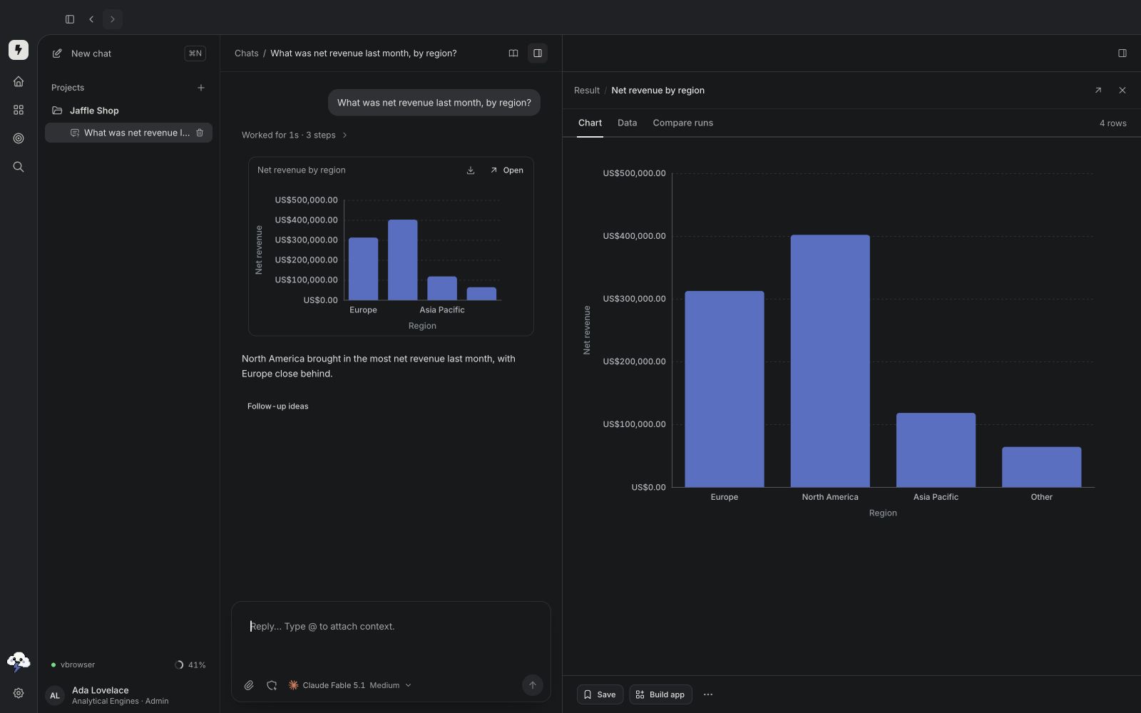Download the Net revenue chart card
This screenshot has width=1141, height=713.
click(471, 170)
